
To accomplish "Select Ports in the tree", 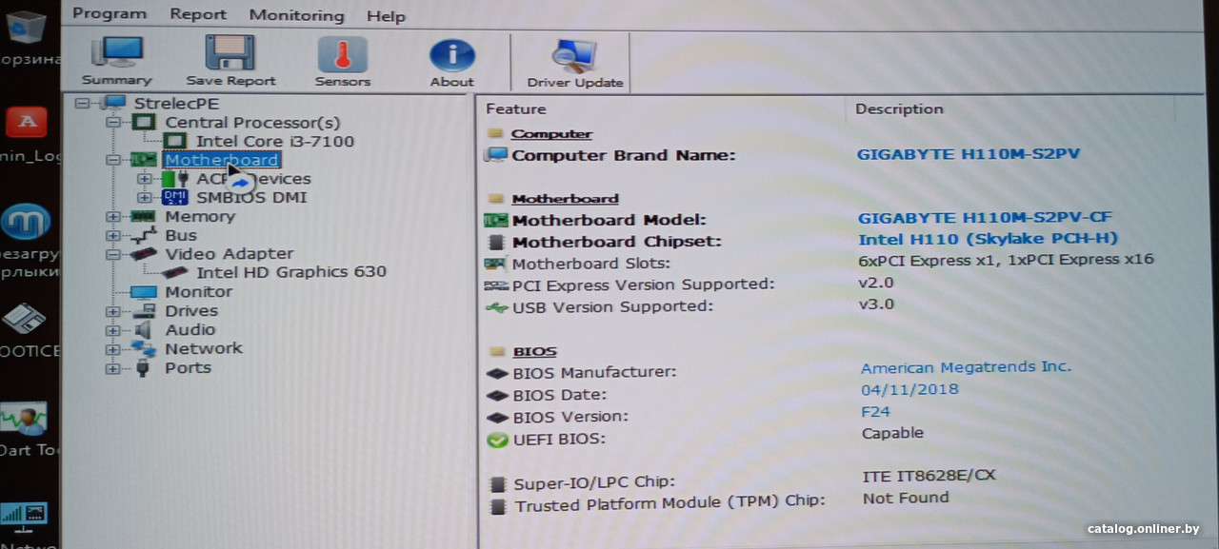I will pos(189,367).
